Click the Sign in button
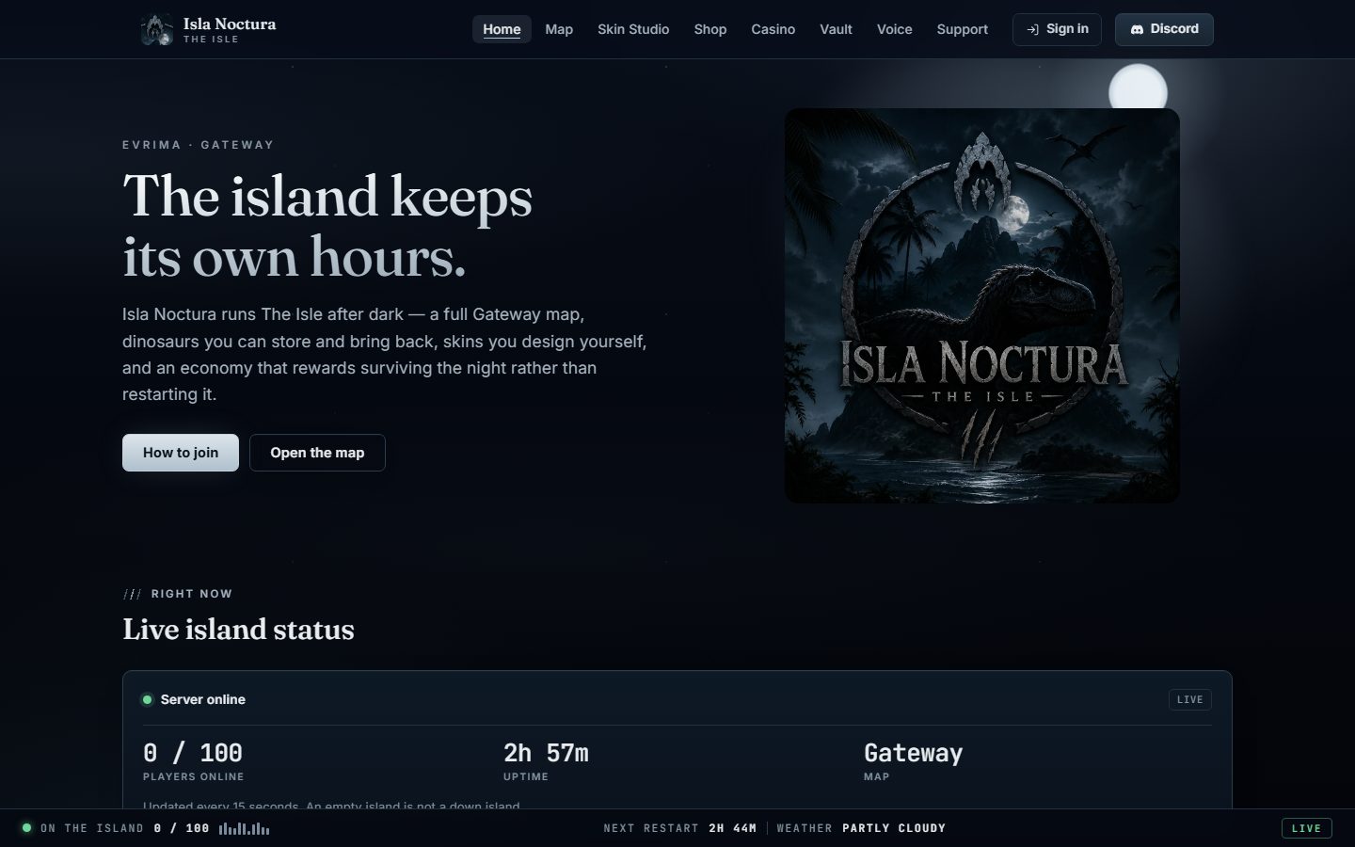 pyautogui.click(x=1057, y=29)
